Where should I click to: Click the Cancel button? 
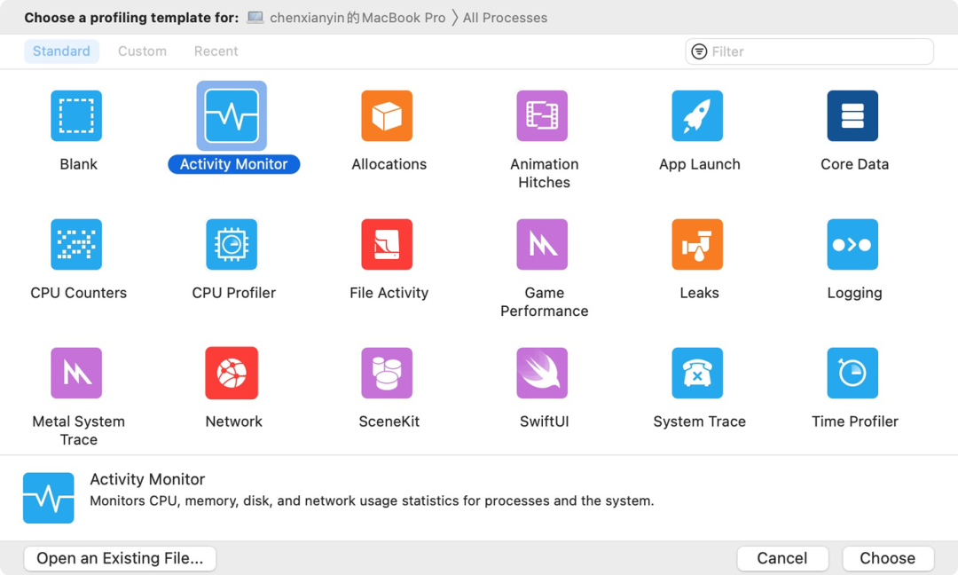(782, 558)
